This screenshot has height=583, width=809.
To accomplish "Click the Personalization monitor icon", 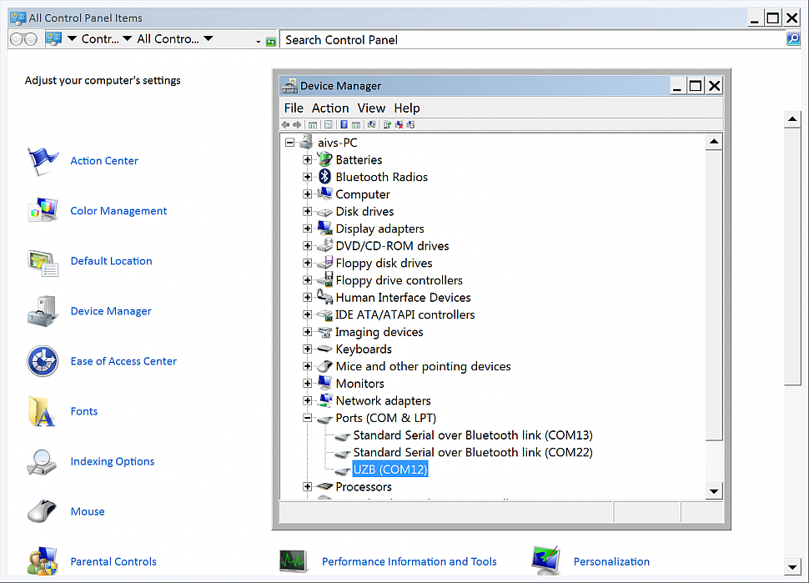I will (546, 561).
